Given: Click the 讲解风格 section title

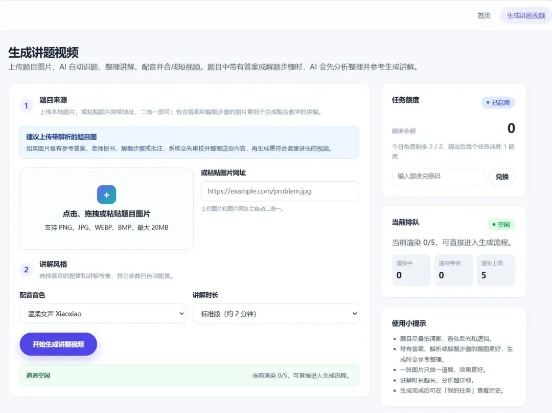Looking at the screenshot, I should point(53,264).
